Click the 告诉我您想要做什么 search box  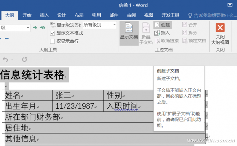click(x=212, y=16)
